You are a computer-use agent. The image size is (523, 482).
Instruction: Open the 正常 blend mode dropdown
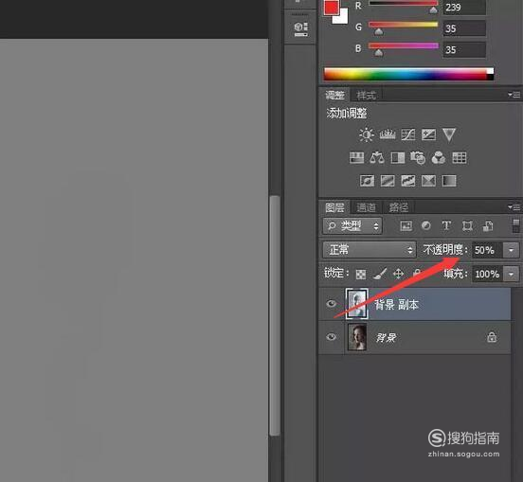[370, 250]
